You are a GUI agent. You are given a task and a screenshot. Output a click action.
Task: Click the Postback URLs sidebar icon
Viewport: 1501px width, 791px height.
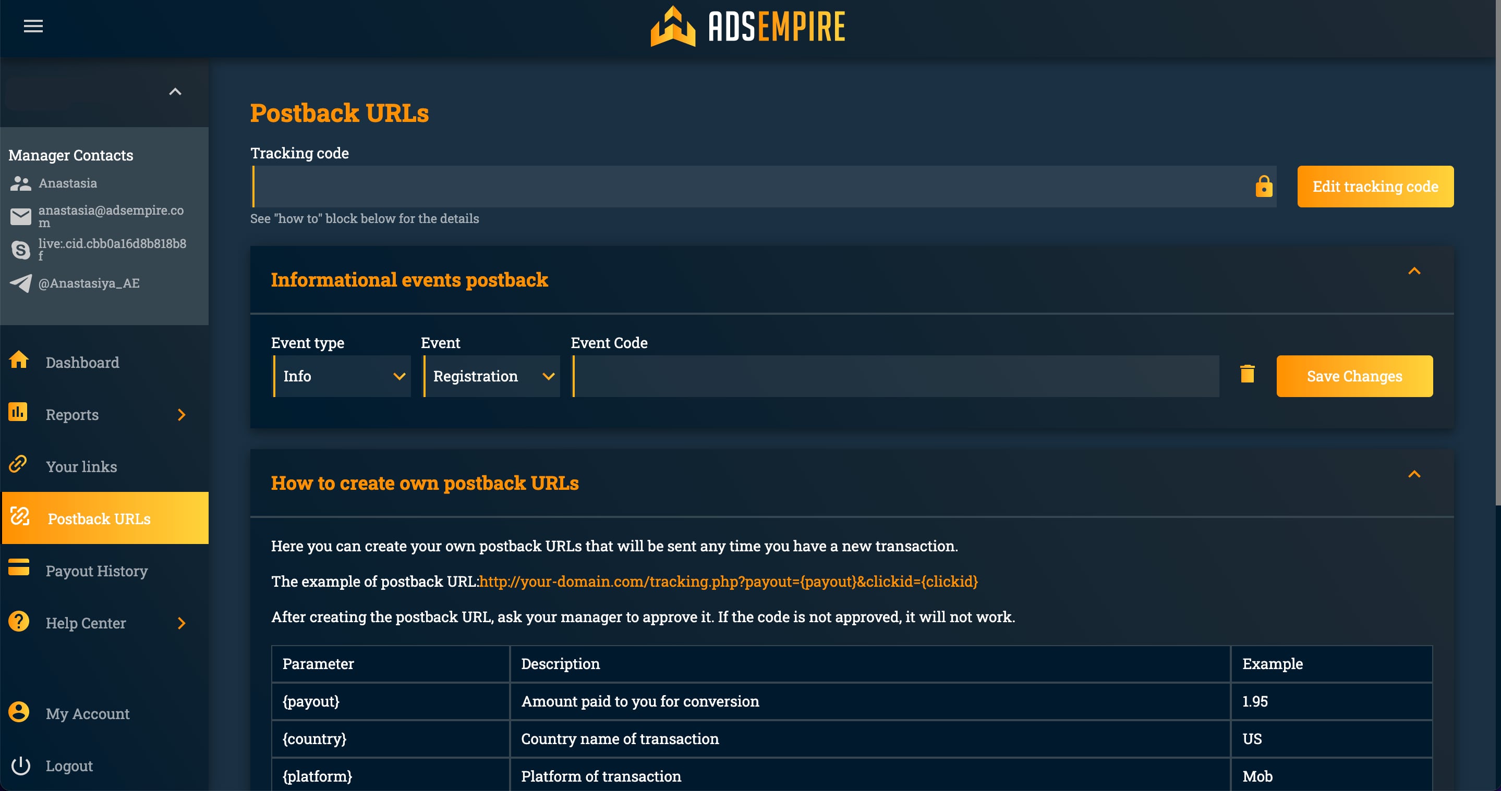click(20, 516)
